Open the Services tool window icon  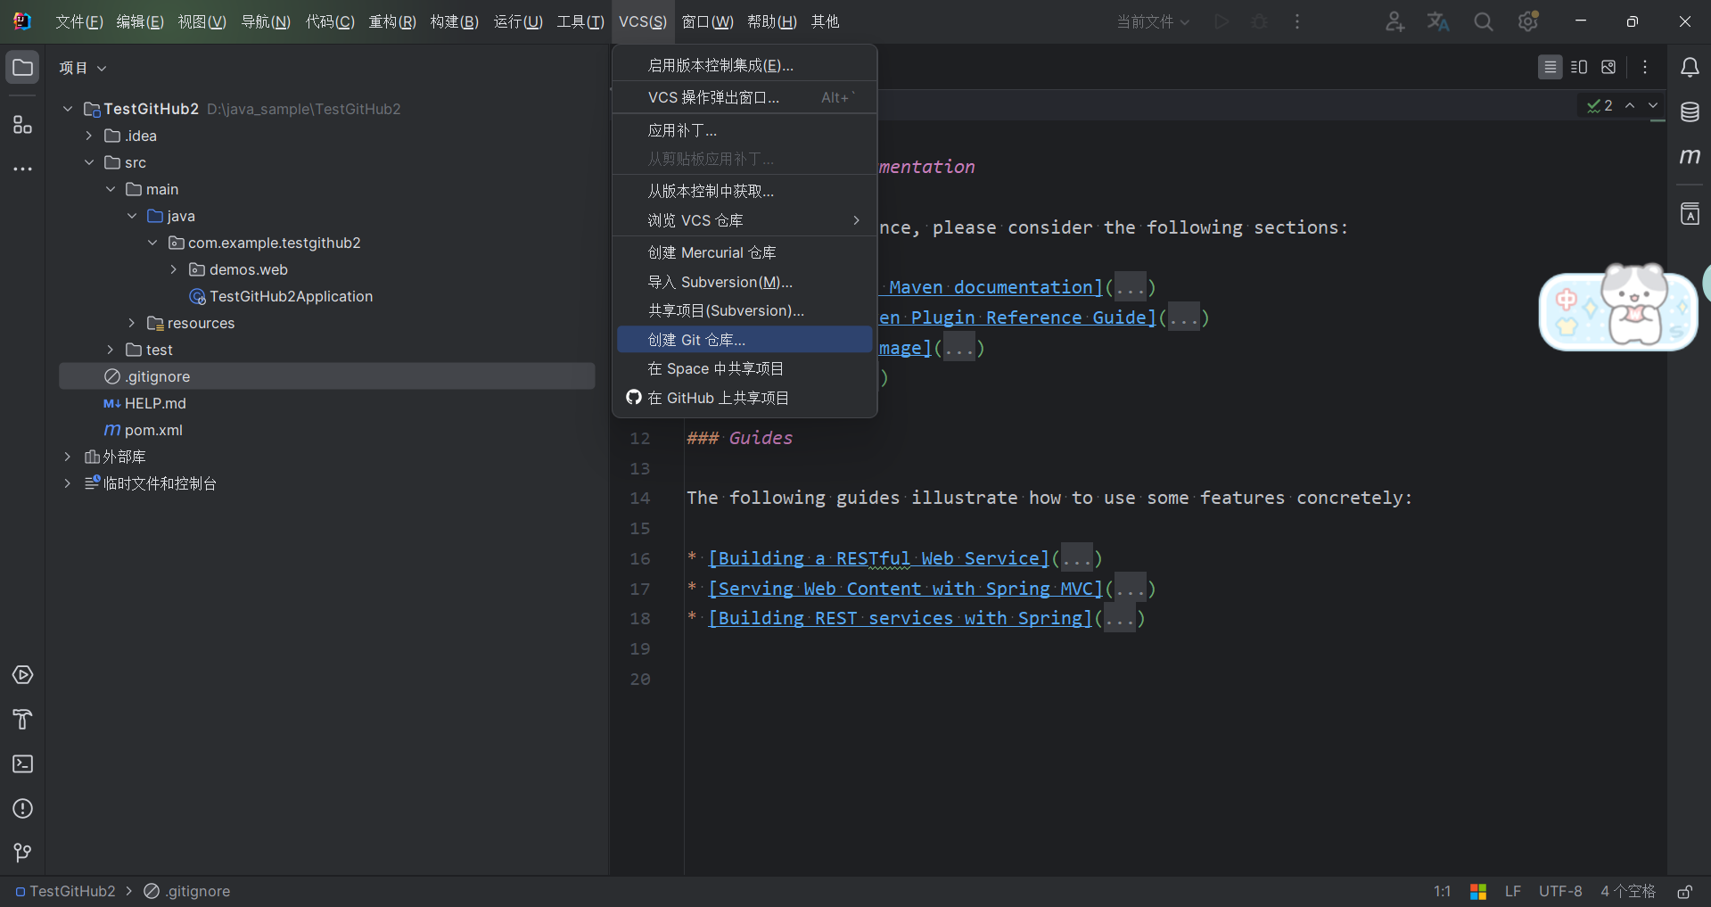[x=23, y=675]
